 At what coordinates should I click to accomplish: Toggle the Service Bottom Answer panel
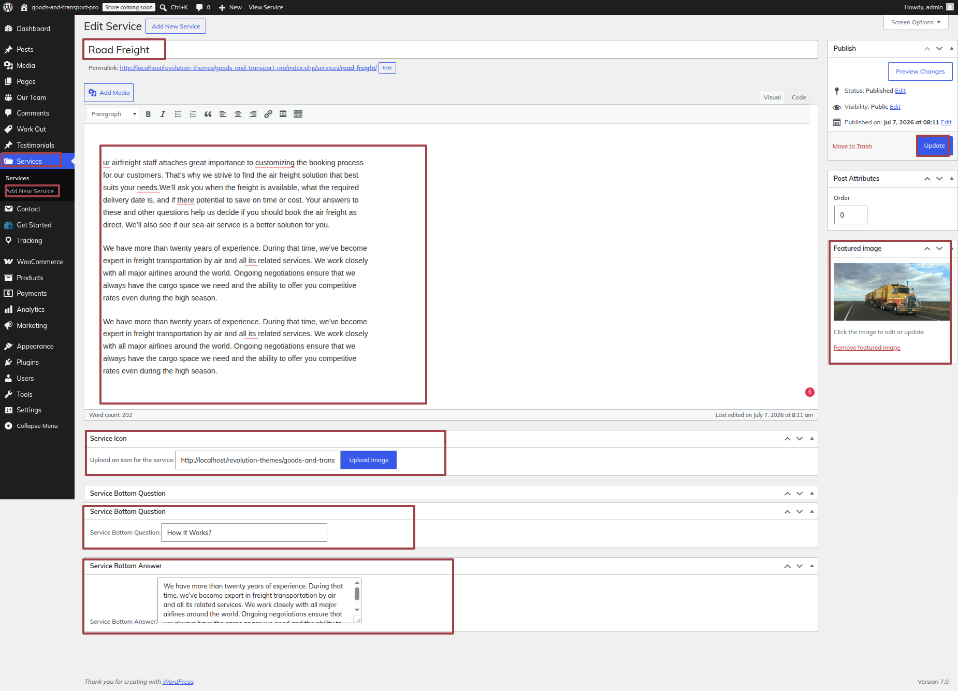click(812, 566)
